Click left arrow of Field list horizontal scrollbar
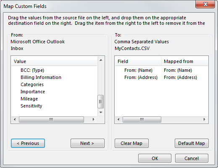 click(x=118, y=119)
